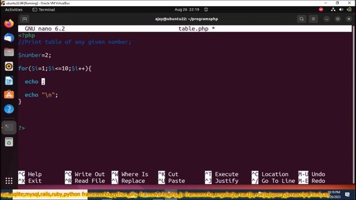356x200 pixels.
Task: Select the Terminal icon in dock
Action: (x=9, y=127)
